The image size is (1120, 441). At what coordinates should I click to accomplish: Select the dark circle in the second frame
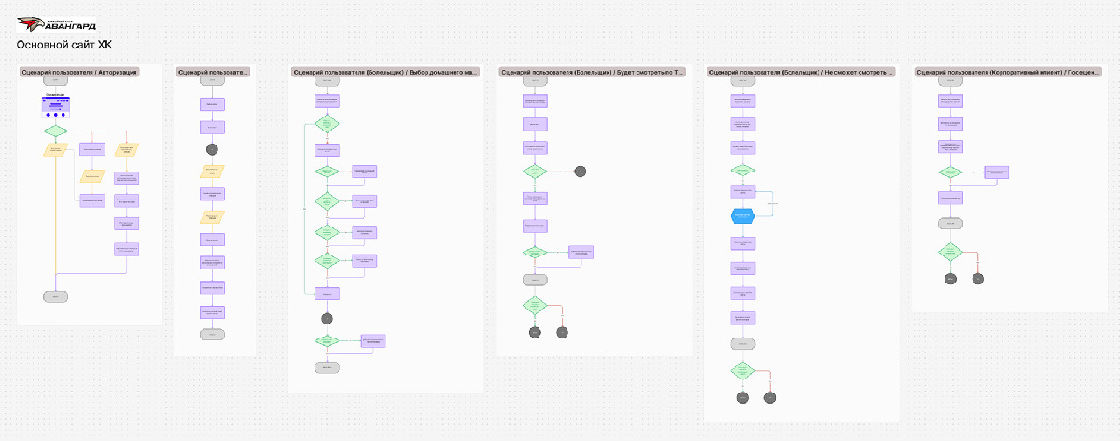[212, 149]
